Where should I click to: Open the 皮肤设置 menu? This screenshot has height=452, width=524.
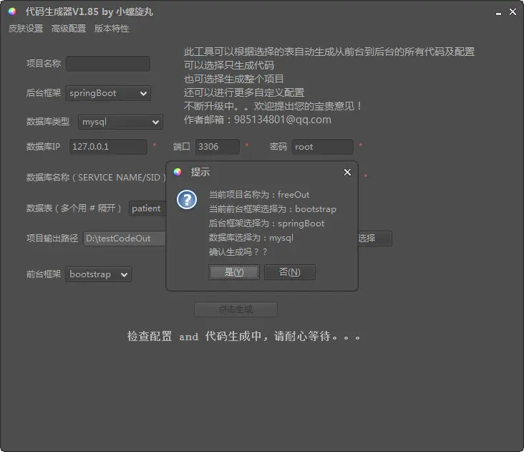pyautogui.click(x=26, y=29)
